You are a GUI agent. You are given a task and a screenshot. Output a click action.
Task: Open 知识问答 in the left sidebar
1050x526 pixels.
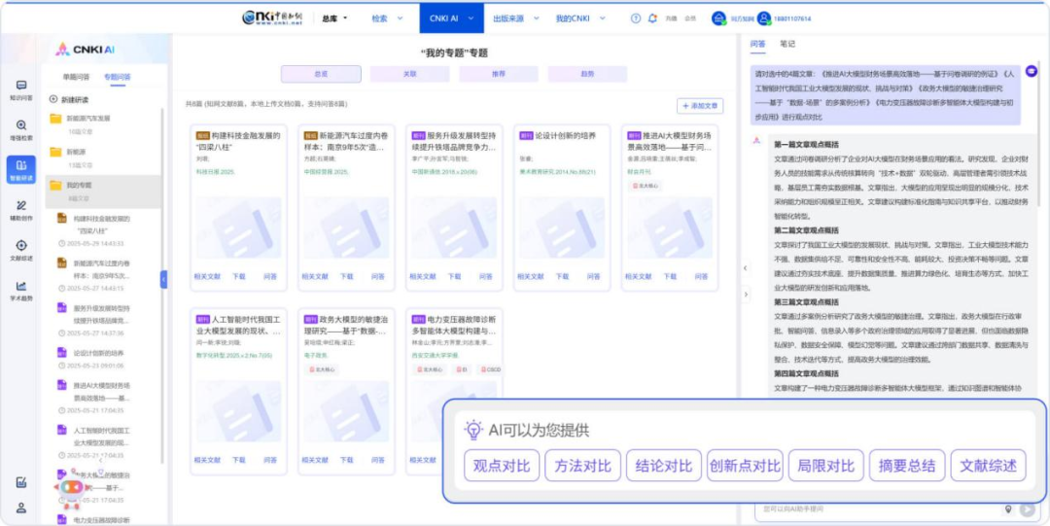[20, 89]
